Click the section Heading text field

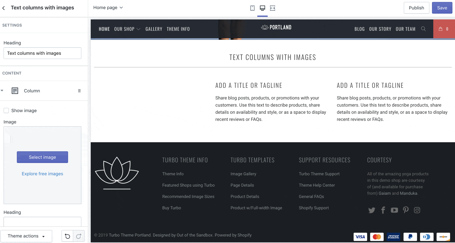click(x=42, y=53)
